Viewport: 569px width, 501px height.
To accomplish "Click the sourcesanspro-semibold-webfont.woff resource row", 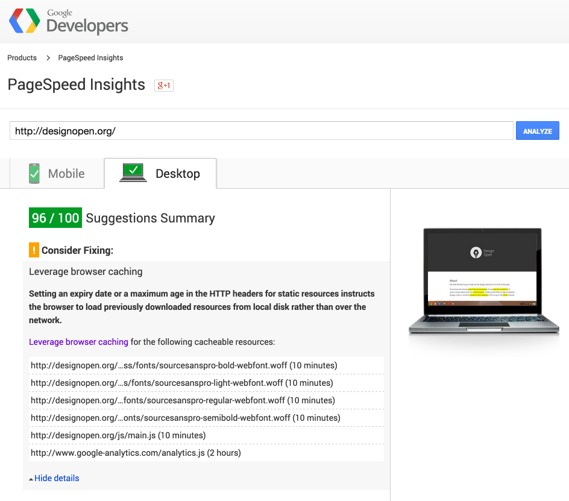I will [x=206, y=417].
